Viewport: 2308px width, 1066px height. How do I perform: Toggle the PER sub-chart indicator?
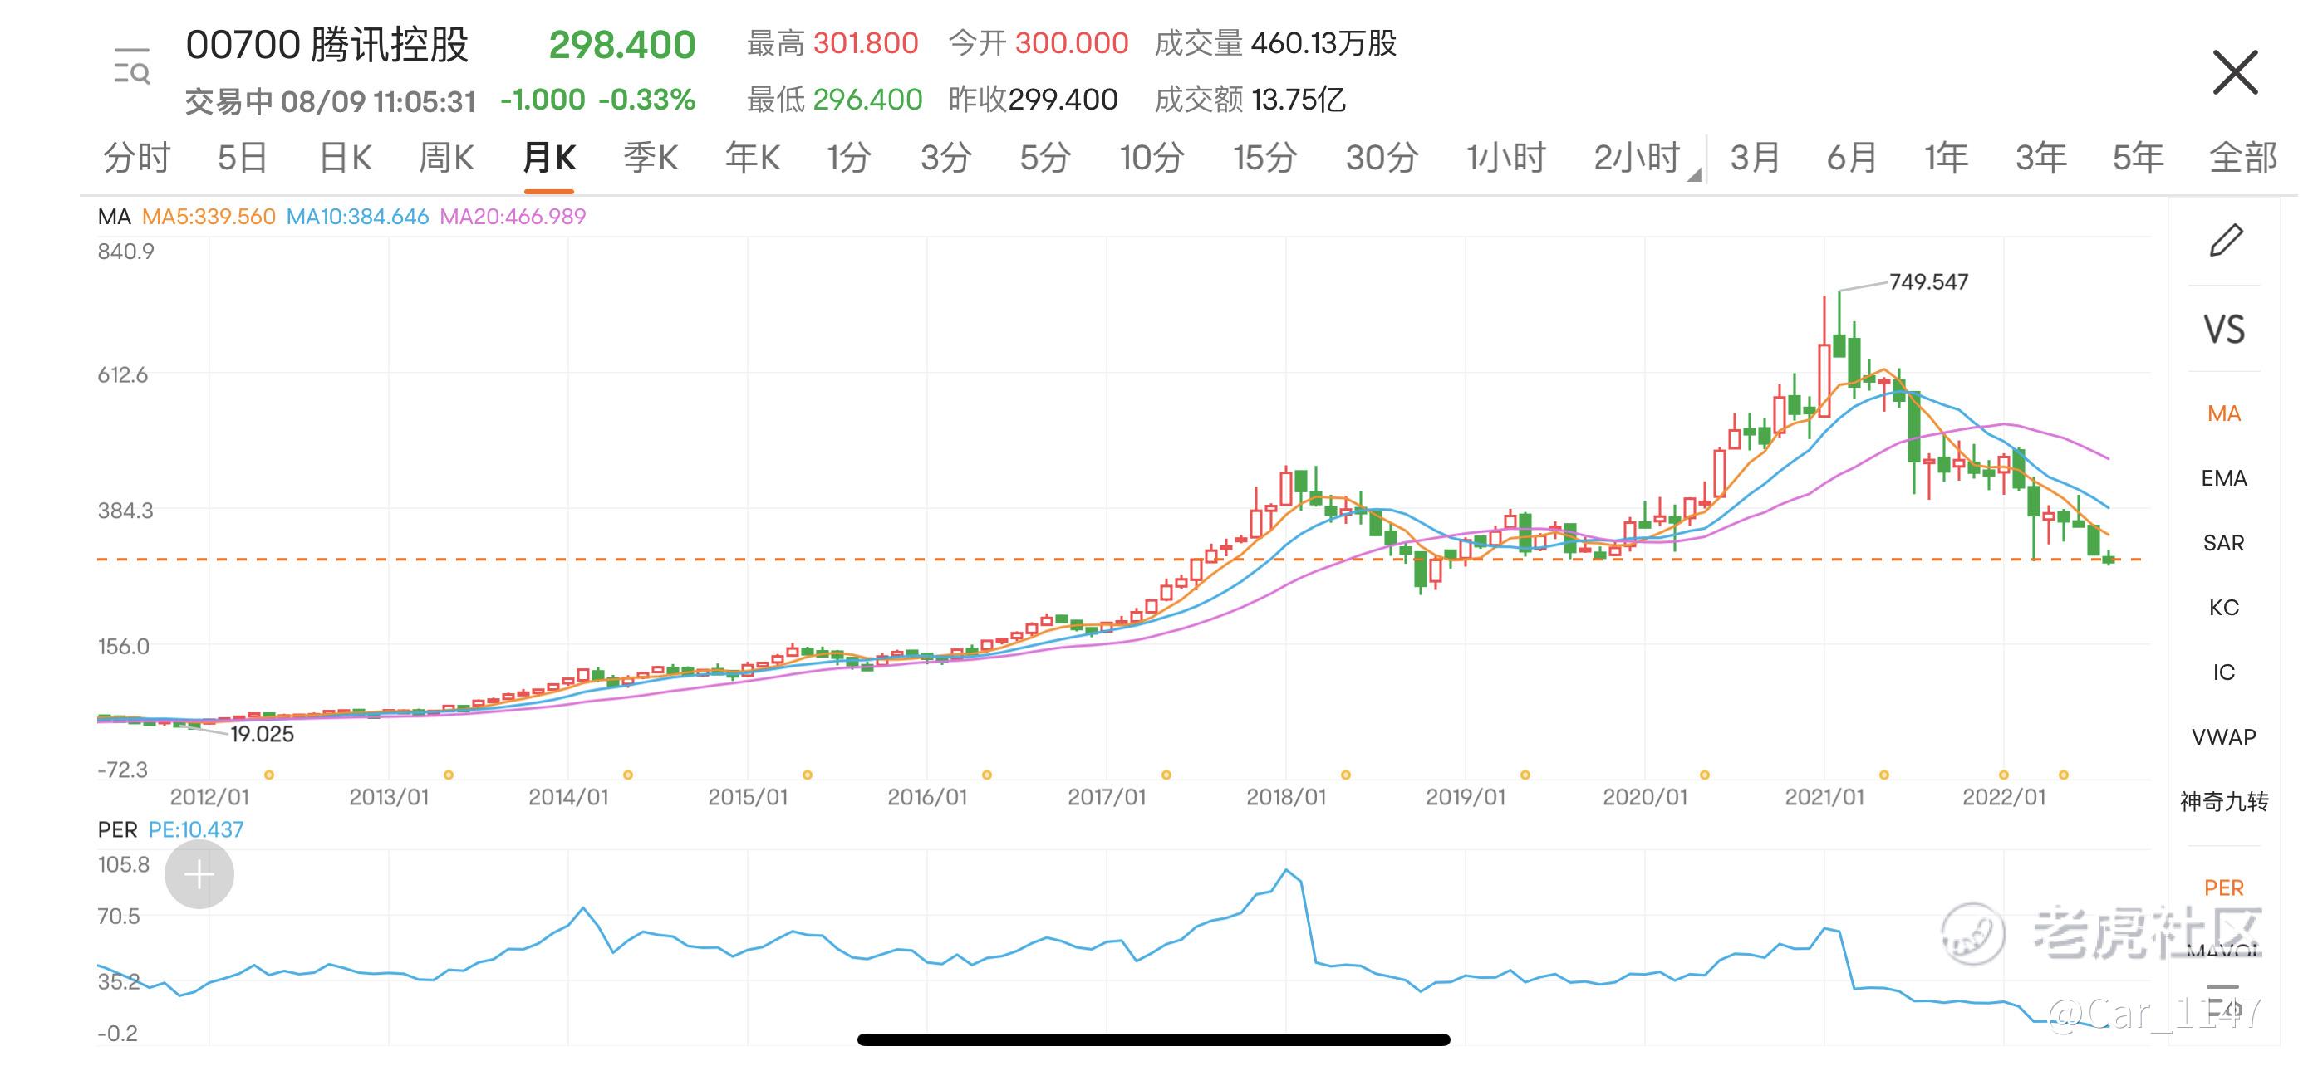[2223, 888]
